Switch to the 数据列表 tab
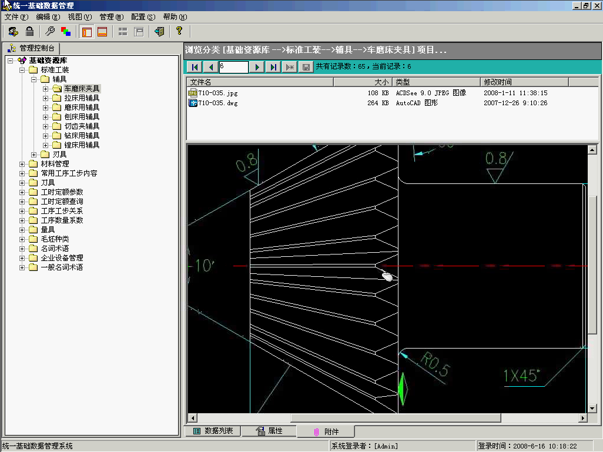Viewport: 603px width, 452px height. point(213,431)
